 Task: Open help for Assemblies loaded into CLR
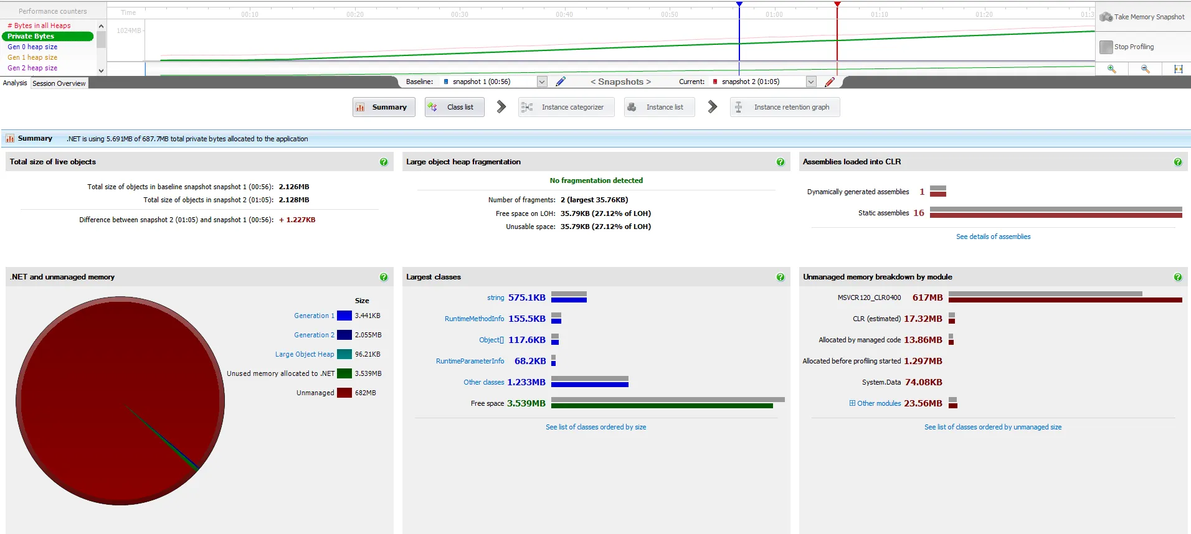1178,162
